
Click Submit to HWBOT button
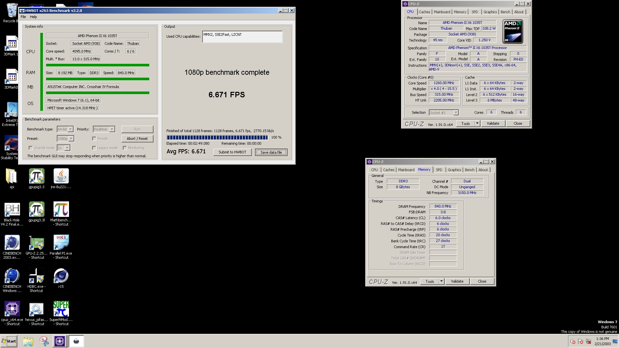click(x=232, y=152)
